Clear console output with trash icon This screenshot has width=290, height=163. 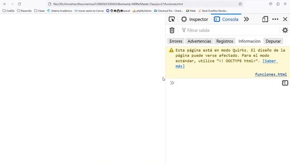pyautogui.click(x=172, y=30)
